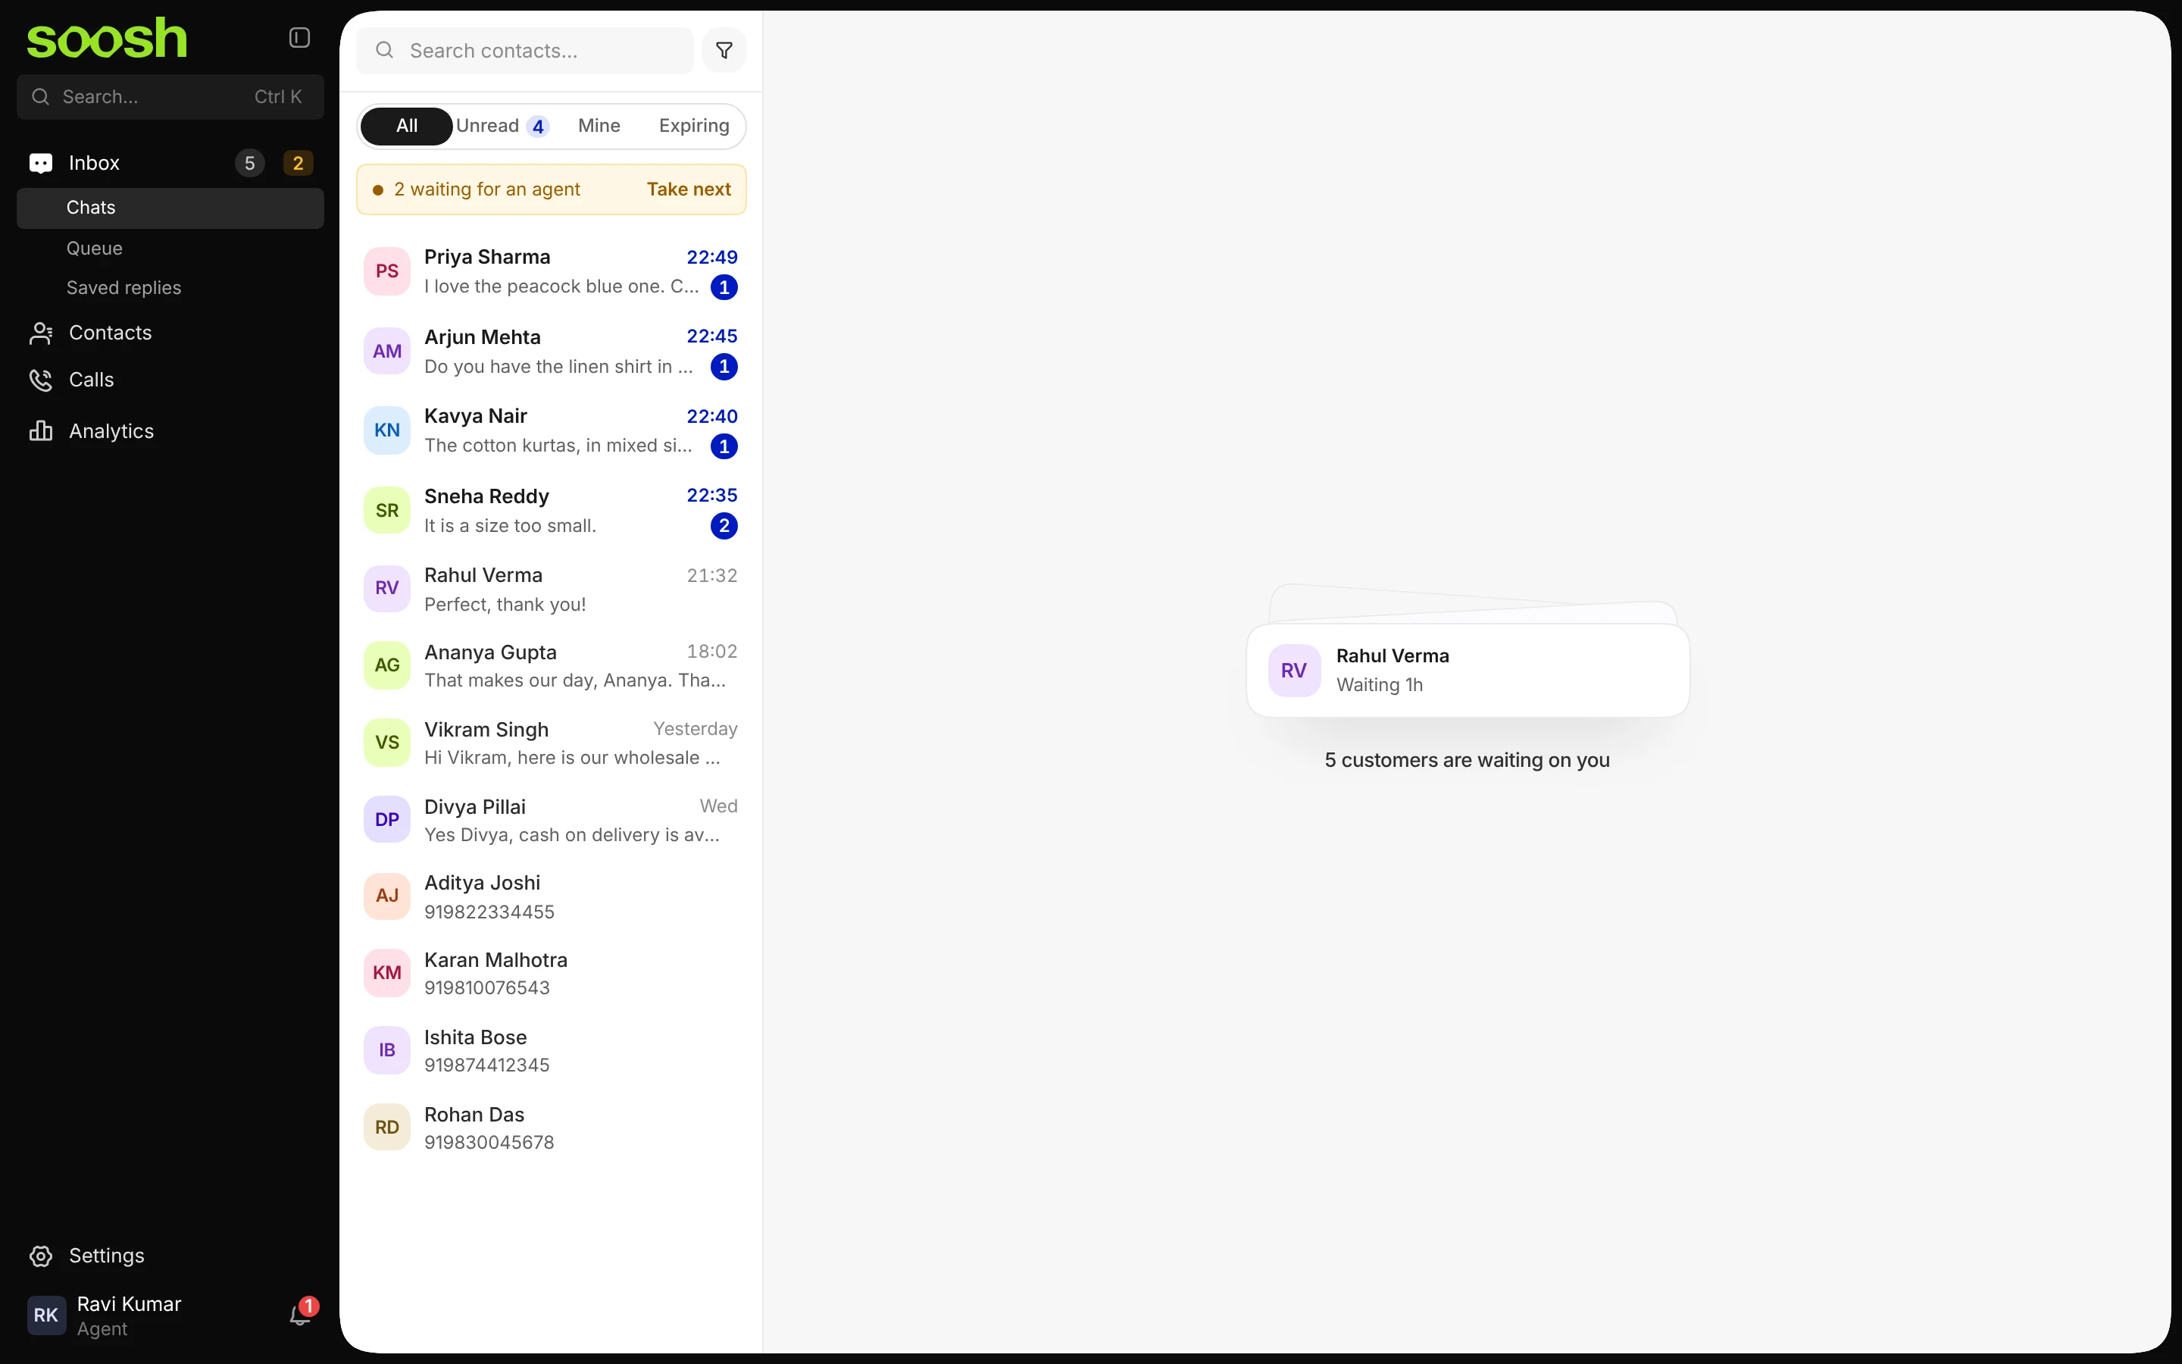Image resolution: width=2182 pixels, height=1364 pixels.
Task: Open the contact filter funnel icon
Action: coord(724,51)
